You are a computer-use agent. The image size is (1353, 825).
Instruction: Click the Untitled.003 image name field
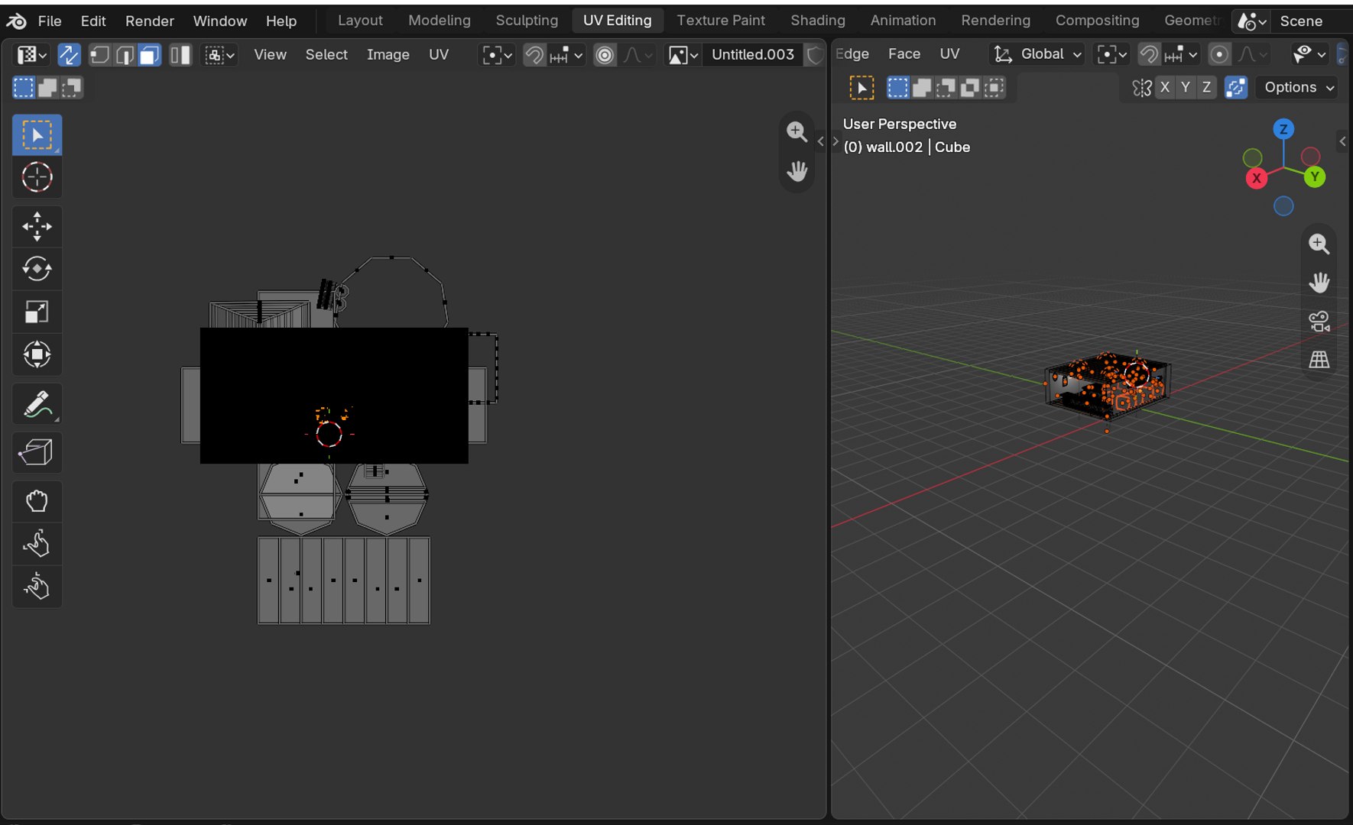coord(753,55)
